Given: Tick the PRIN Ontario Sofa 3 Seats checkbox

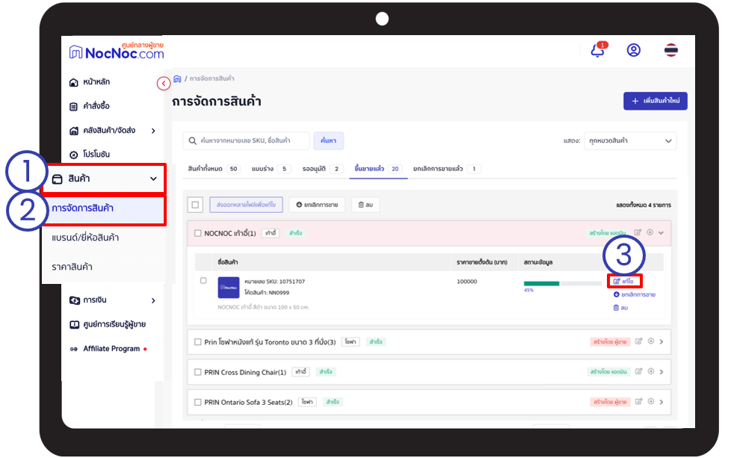Looking at the screenshot, I should tap(197, 402).
